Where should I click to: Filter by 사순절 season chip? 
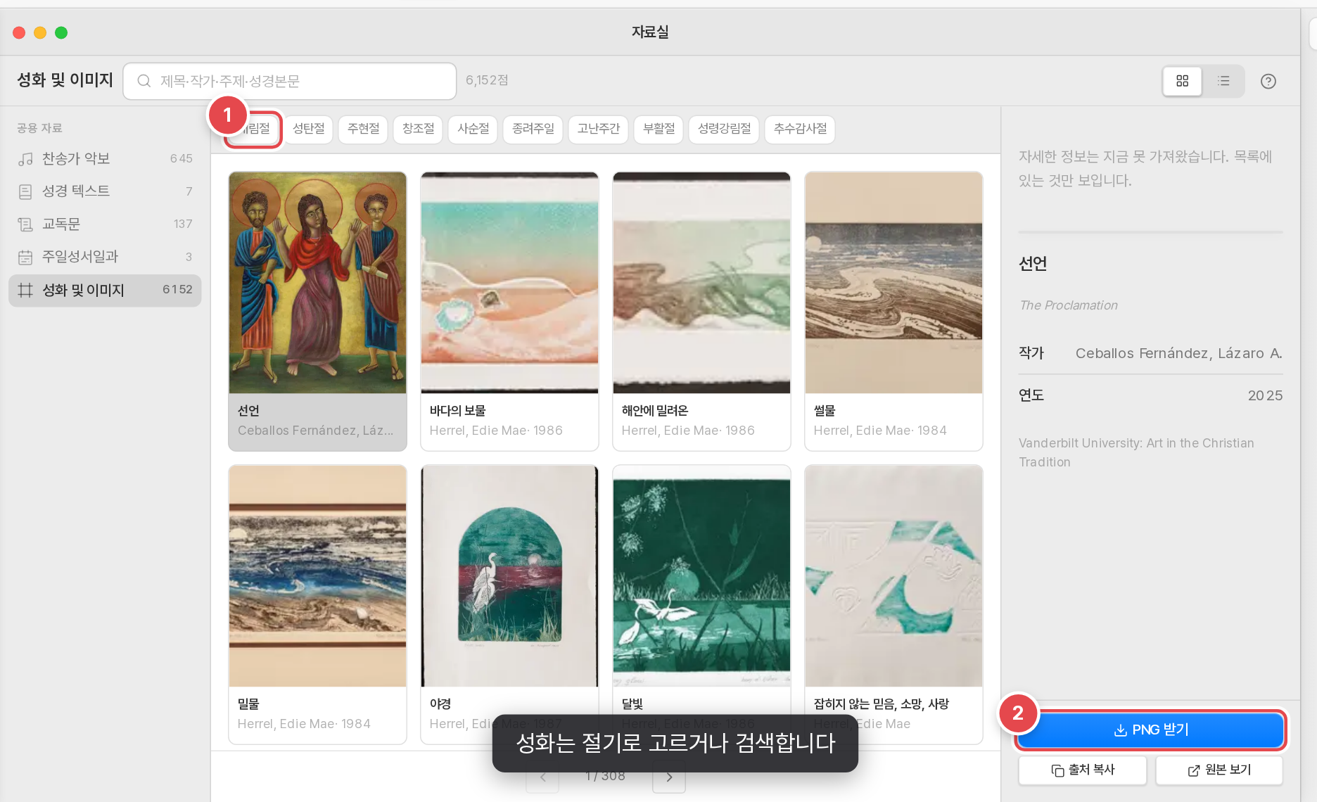pyautogui.click(x=473, y=129)
